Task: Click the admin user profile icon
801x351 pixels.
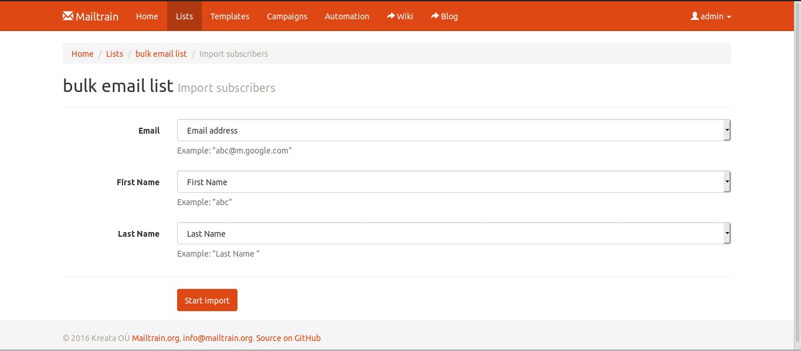Action: point(695,16)
